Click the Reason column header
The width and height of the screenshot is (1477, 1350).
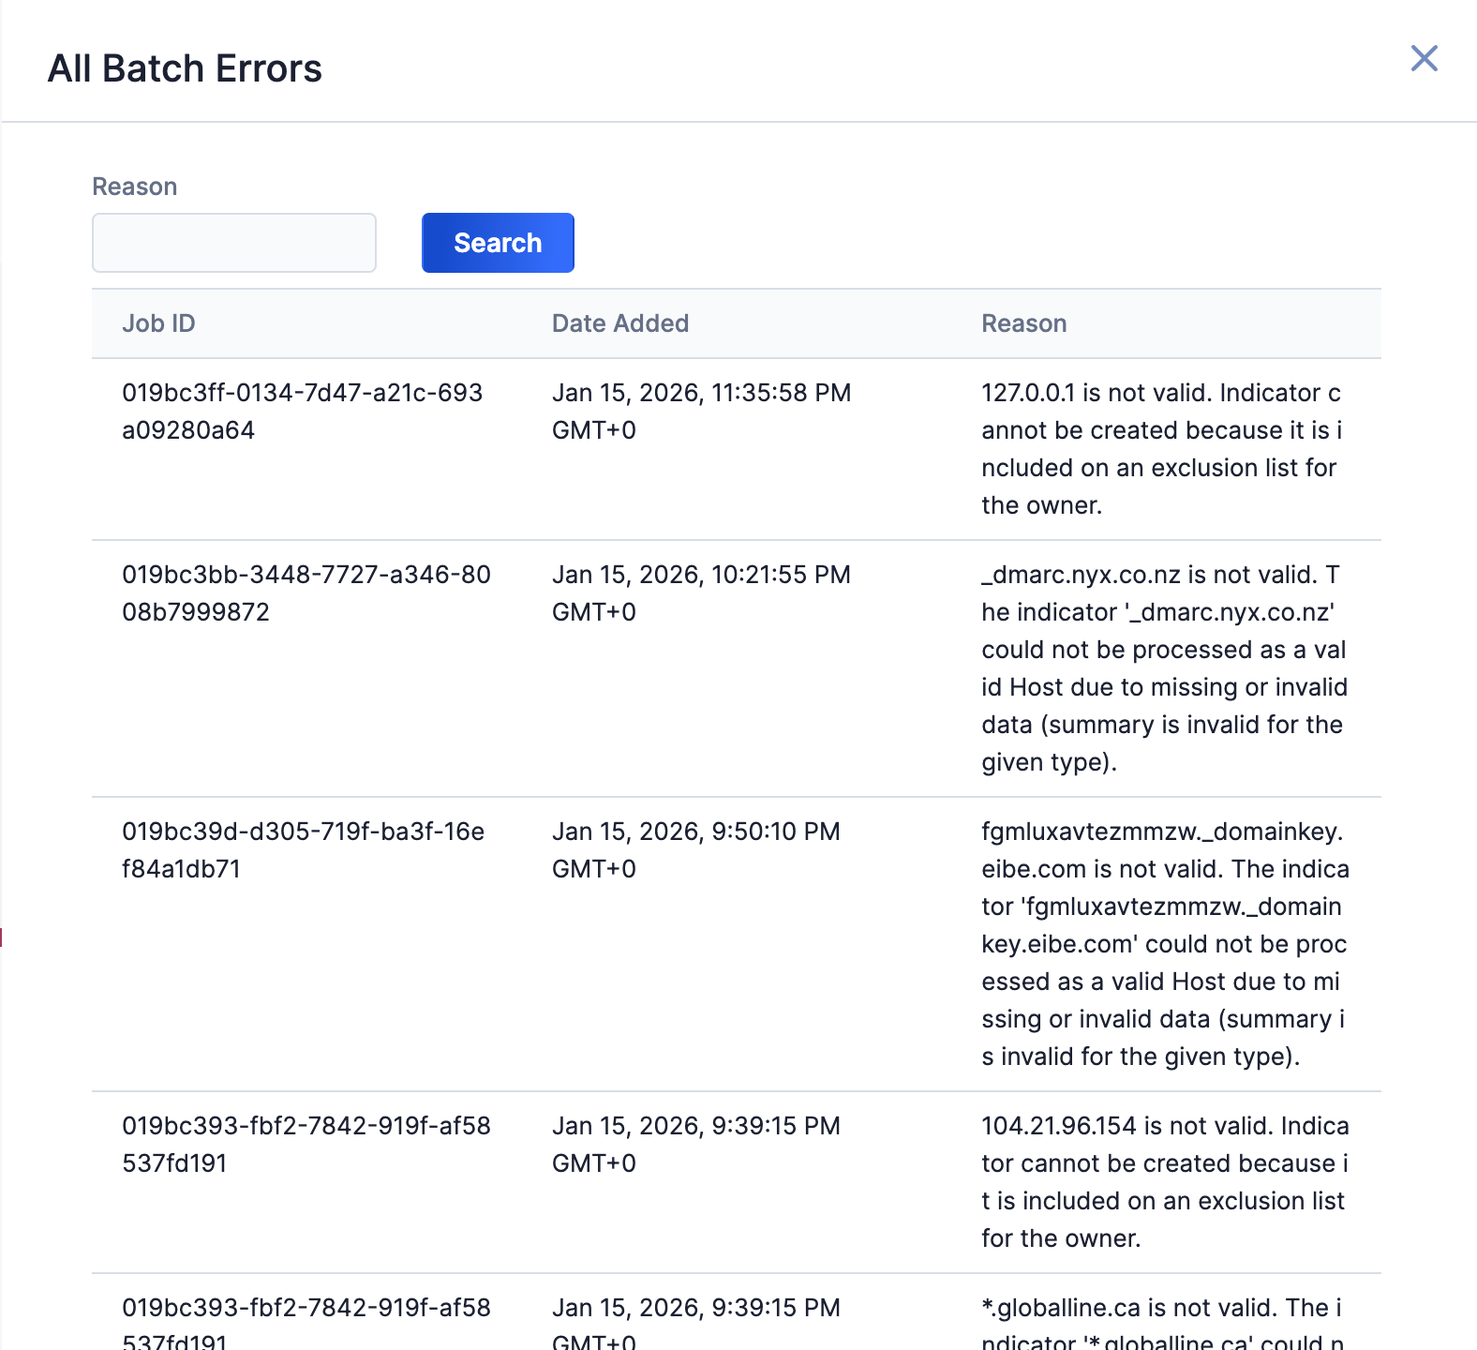coord(1023,323)
